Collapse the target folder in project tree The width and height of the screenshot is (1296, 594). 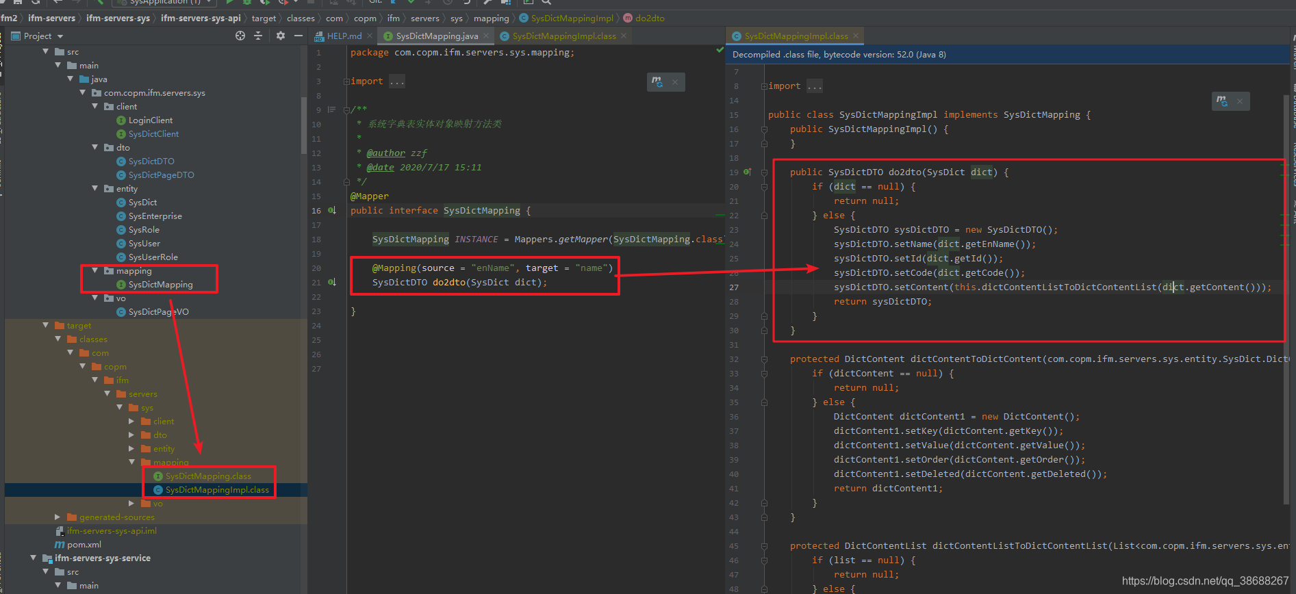pos(46,325)
